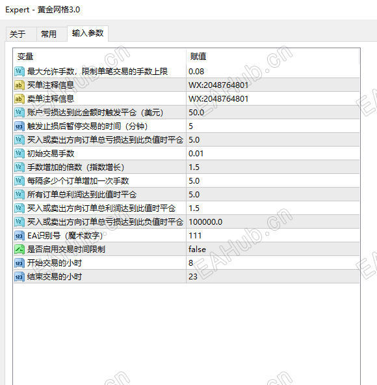Click the boolean icon beside 是否启用交易时间限制

pyautogui.click(x=19, y=250)
